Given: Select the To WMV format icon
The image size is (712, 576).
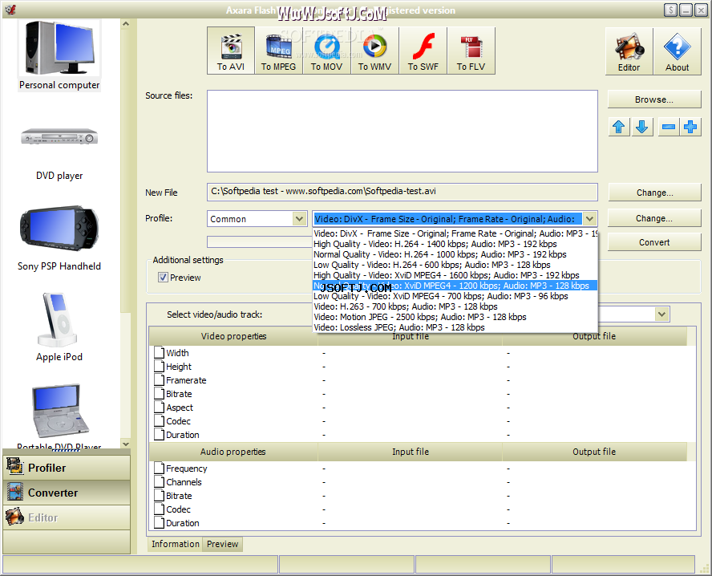Looking at the screenshot, I should click(x=374, y=51).
